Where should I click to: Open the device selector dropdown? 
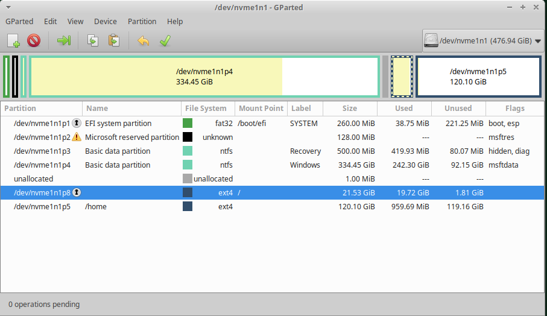click(x=482, y=41)
